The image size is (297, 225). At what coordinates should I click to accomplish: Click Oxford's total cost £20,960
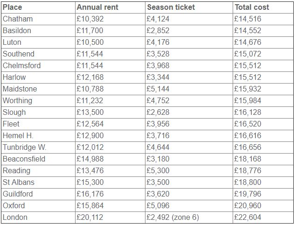(248, 206)
